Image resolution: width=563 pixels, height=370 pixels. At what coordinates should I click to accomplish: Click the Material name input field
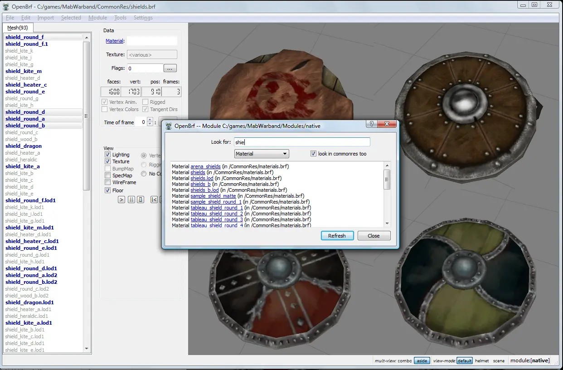coord(151,41)
